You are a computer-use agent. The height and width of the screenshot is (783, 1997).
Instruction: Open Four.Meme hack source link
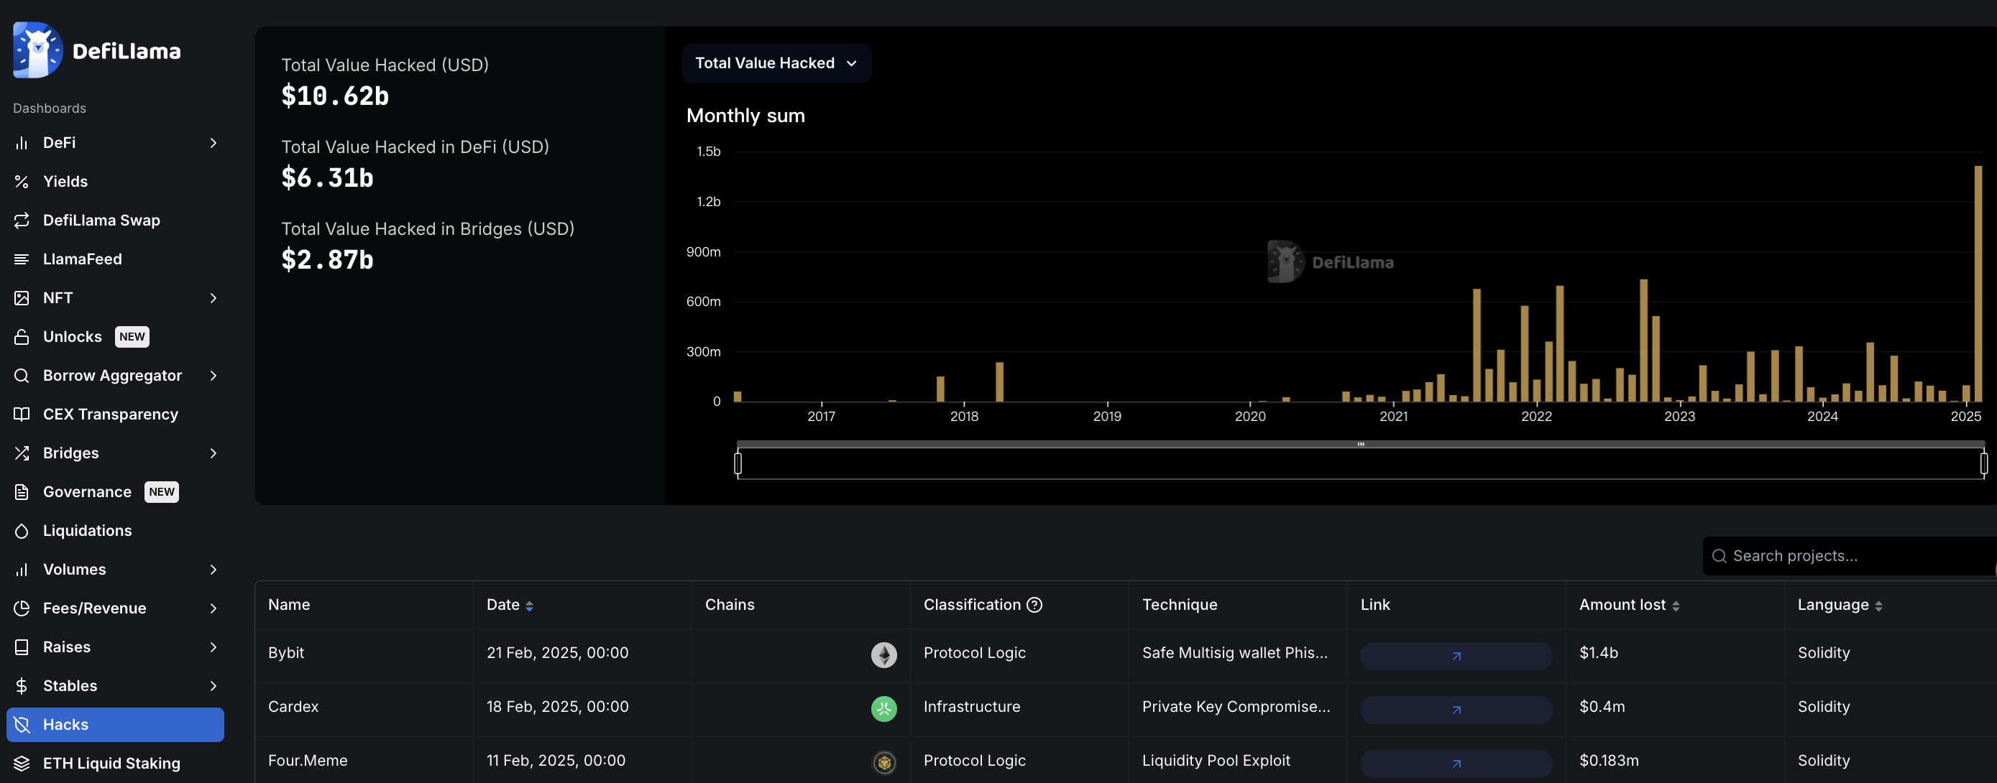pyautogui.click(x=1456, y=763)
